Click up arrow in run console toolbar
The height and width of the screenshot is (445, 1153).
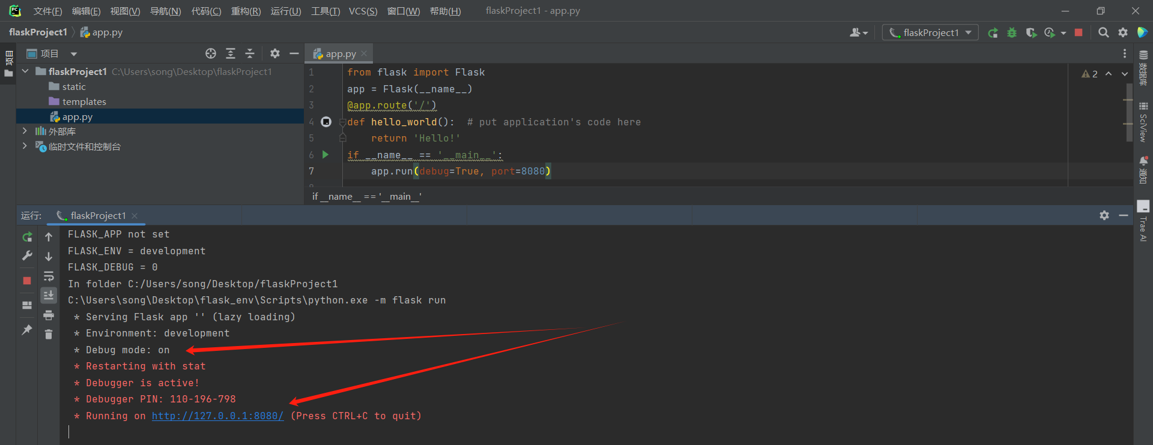pos(49,237)
